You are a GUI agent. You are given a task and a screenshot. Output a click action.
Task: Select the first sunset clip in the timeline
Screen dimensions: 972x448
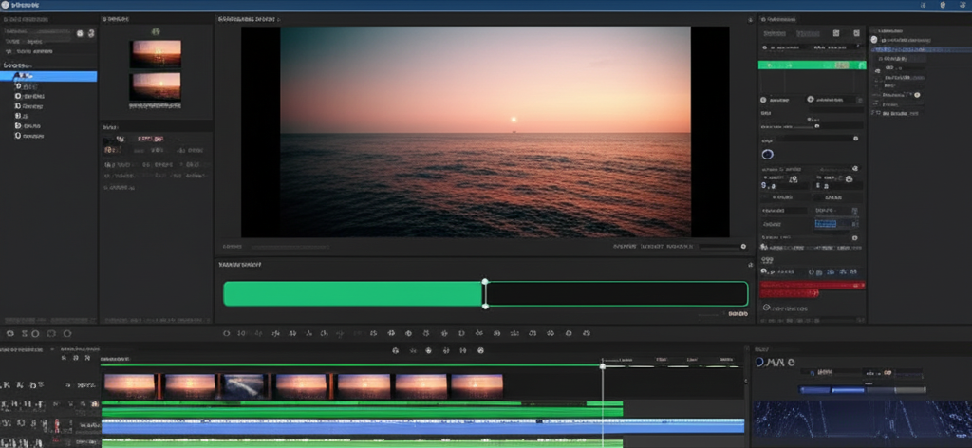tap(131, 385)
